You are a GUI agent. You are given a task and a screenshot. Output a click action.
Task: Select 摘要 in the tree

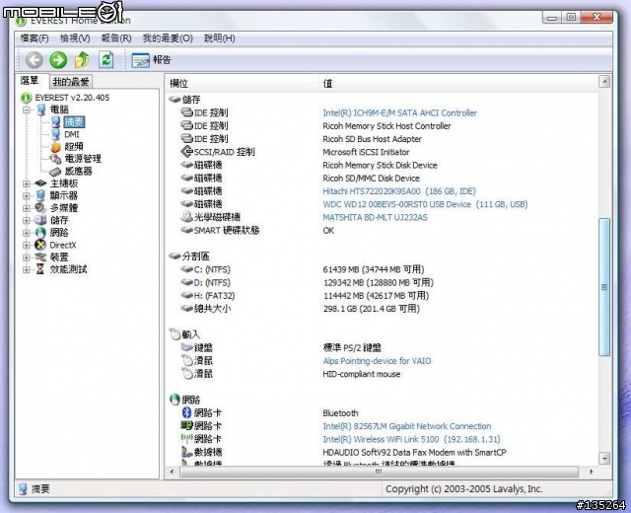tap(74, 122)
